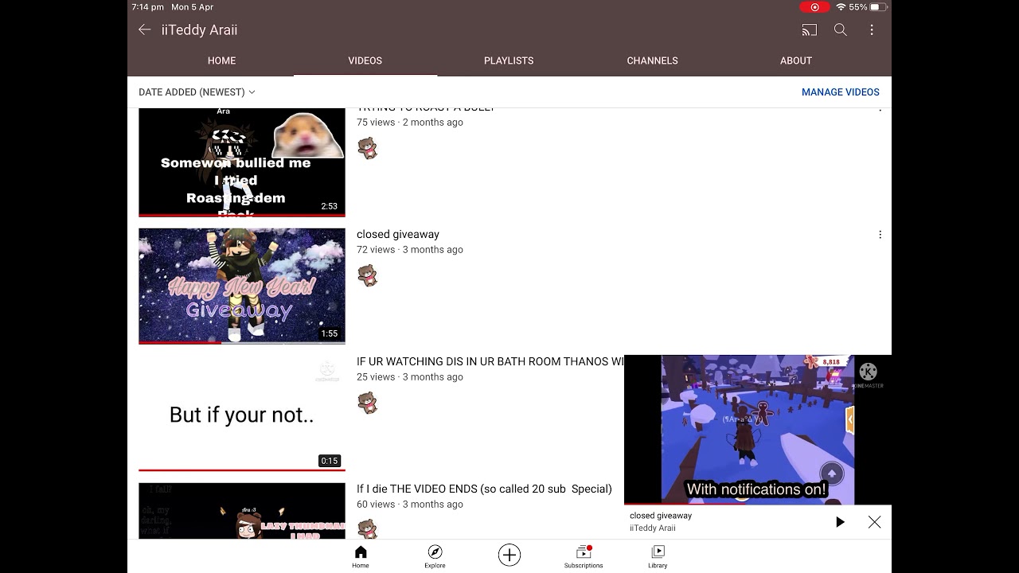
Task: Select the battery indicator showing 55%
Action: click(869, 7)
